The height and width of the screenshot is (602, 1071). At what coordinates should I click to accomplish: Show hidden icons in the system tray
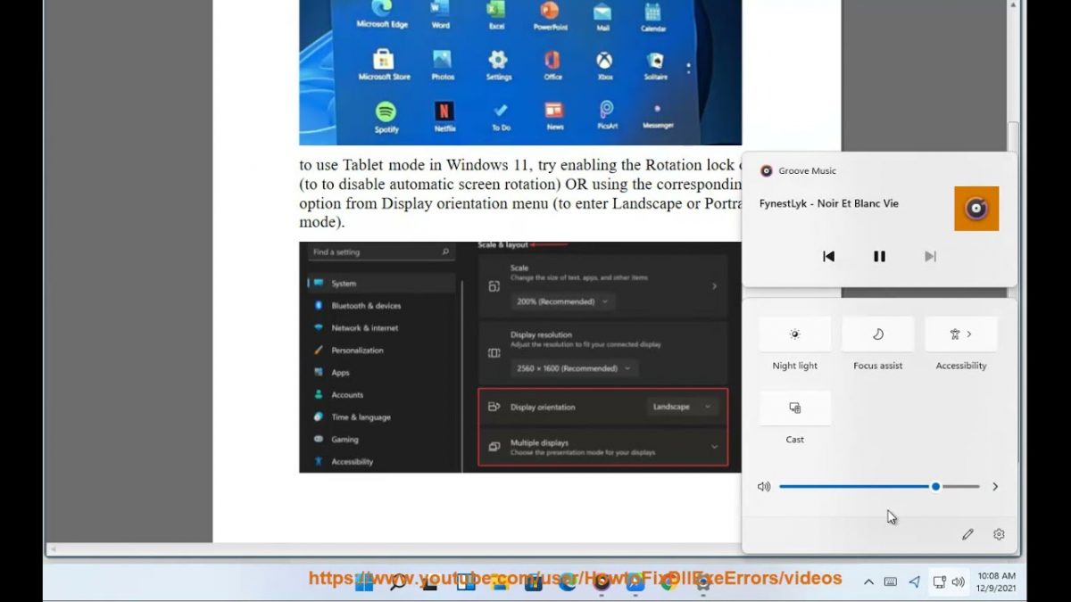pos(868,581)
